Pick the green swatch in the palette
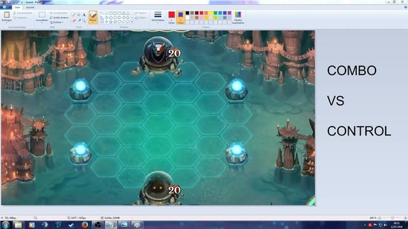The width and height of the screenshot is (408, 229). click(215, 13)
